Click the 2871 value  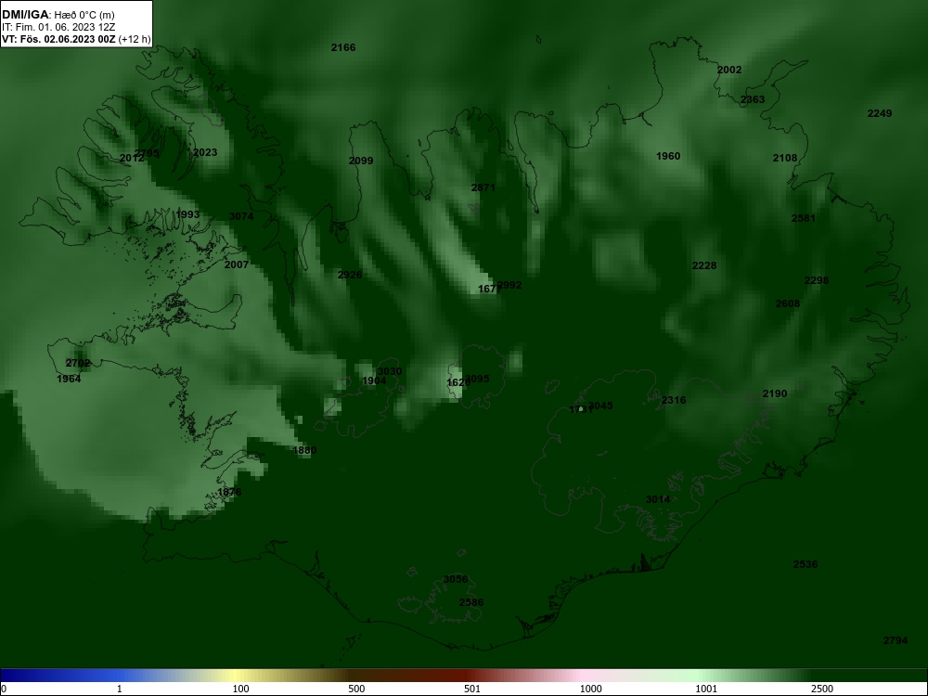[483, 187]
